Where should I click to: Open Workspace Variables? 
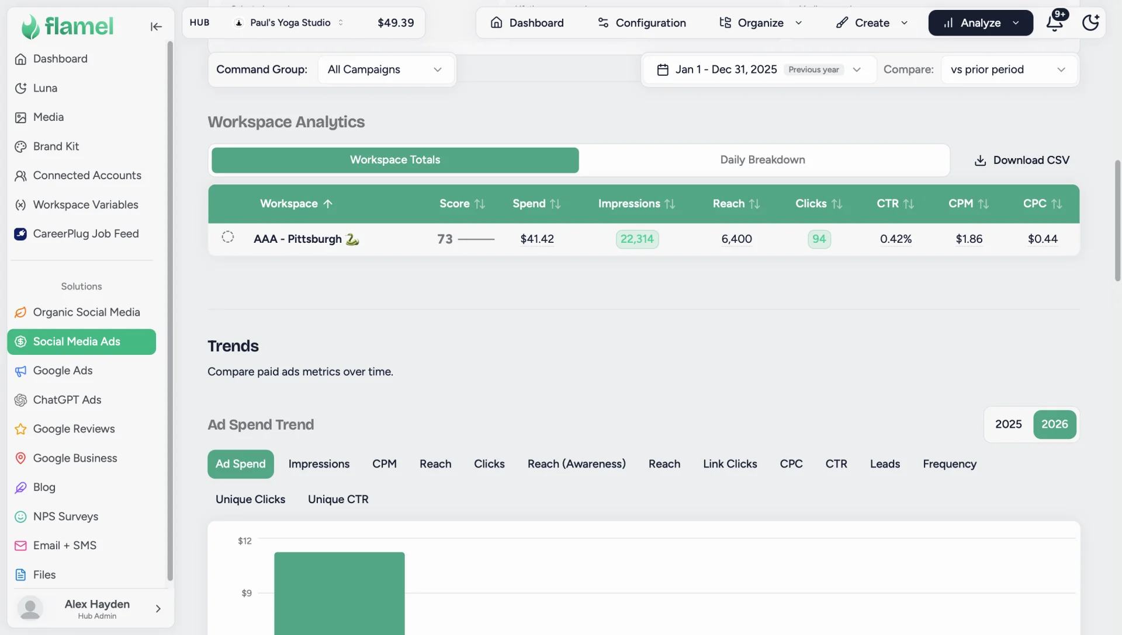[82, 205]
